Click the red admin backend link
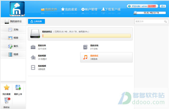Screen dimensions: 169x109 [x=152, y=6]
